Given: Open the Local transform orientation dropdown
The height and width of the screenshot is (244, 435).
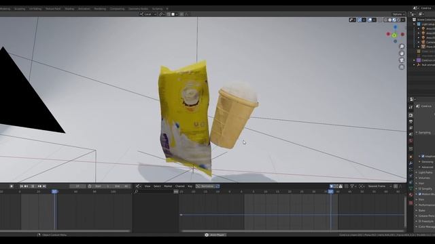Looking at the screenshot, I should click(148, 14).
